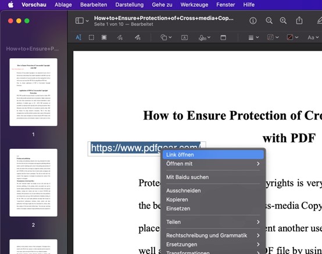Open the Sign signature dropdown

click(205, 37)
